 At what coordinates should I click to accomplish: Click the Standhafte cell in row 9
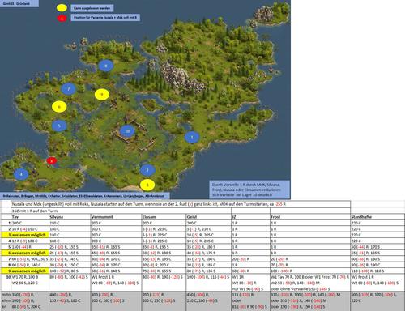point(377,271)
